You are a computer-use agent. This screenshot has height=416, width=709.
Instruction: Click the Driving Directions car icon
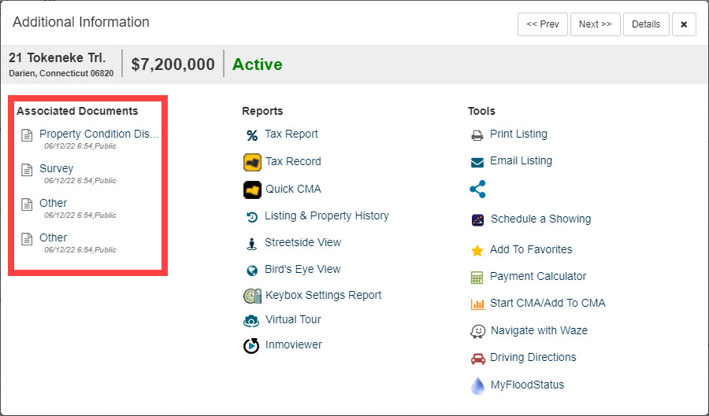click(478, 359)
